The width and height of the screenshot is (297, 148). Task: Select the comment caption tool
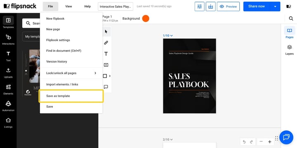(x=106, y=87)
